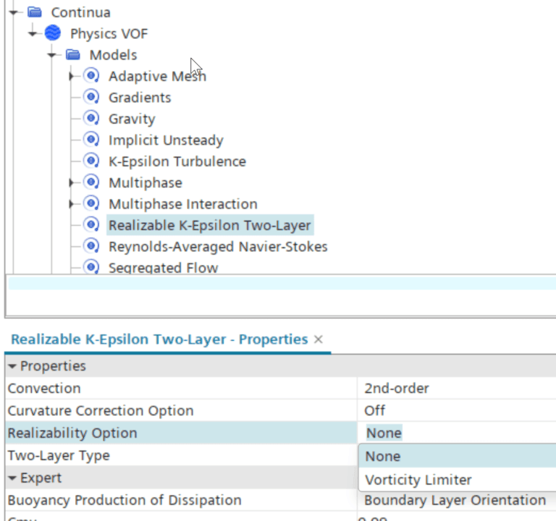
Task: Click the Gravity model icon
Action: tap(91, 119)
